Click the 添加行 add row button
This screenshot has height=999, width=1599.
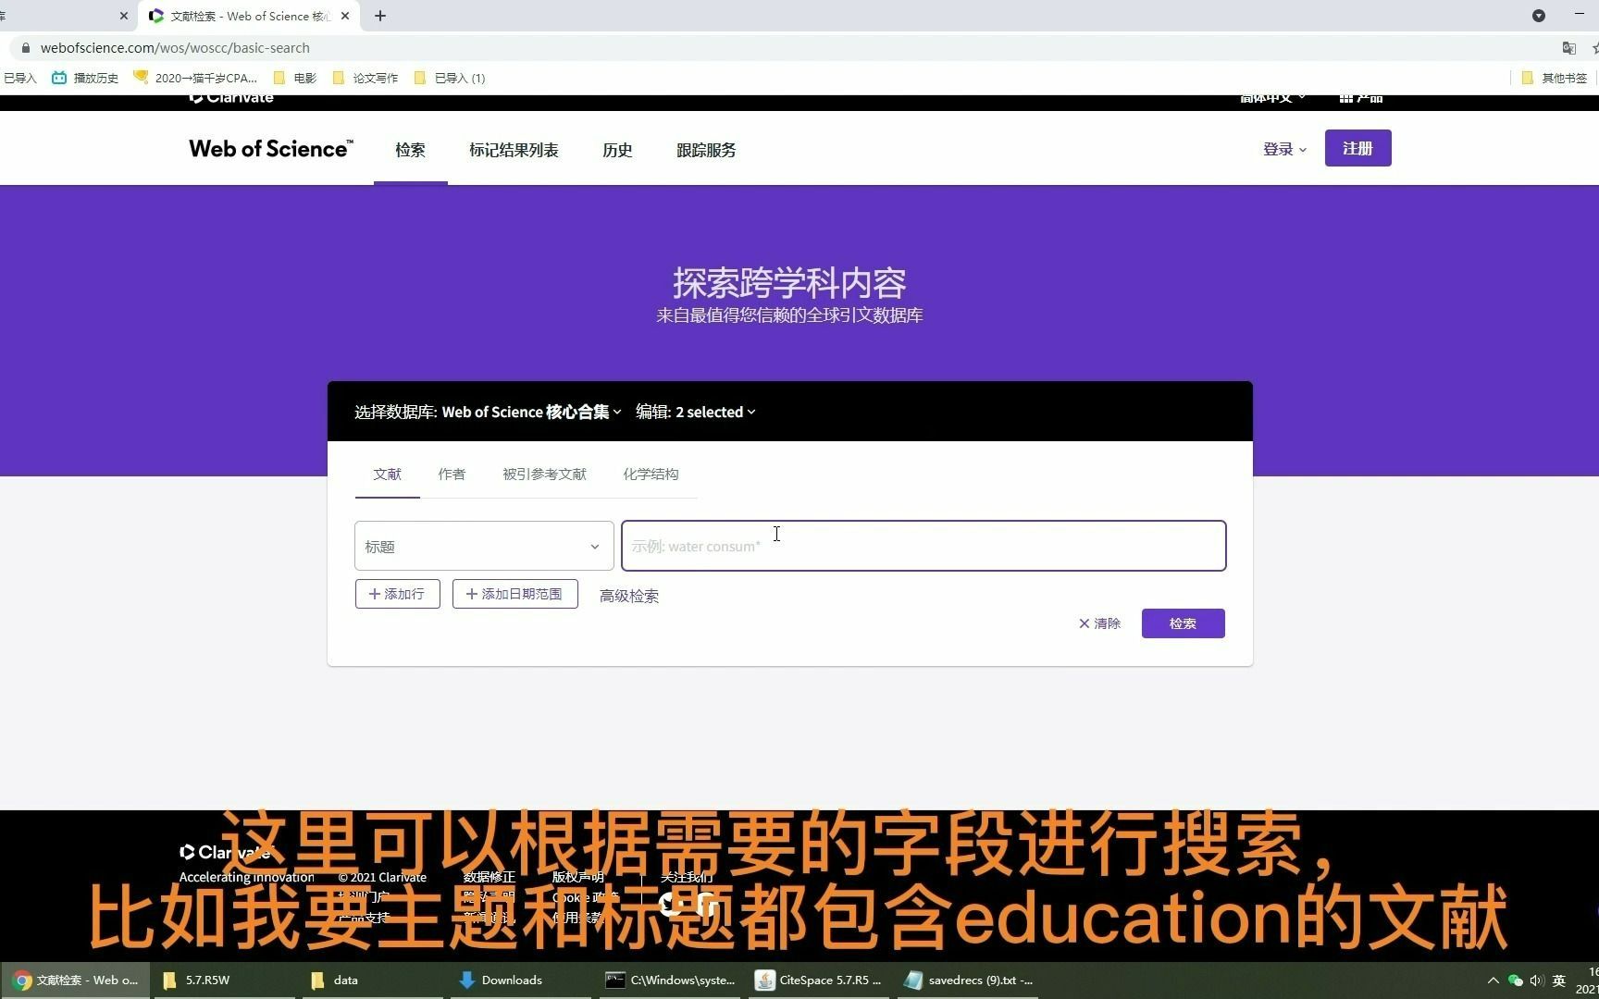click(397, 594)
